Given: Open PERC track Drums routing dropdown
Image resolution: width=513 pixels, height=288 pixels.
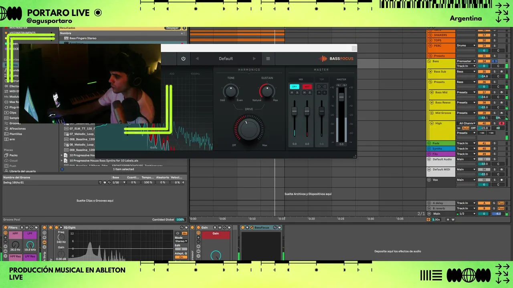Looking at the screenshot, I should [466, 46].
